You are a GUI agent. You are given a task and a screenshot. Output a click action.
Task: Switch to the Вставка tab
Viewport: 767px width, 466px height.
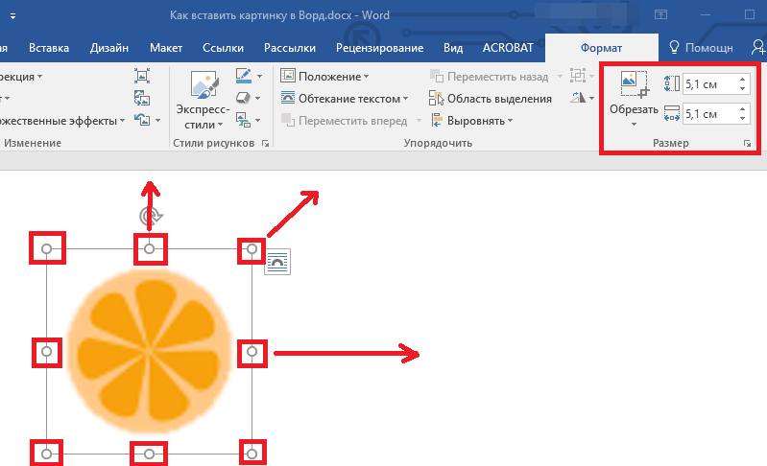[x=48, y=48]
